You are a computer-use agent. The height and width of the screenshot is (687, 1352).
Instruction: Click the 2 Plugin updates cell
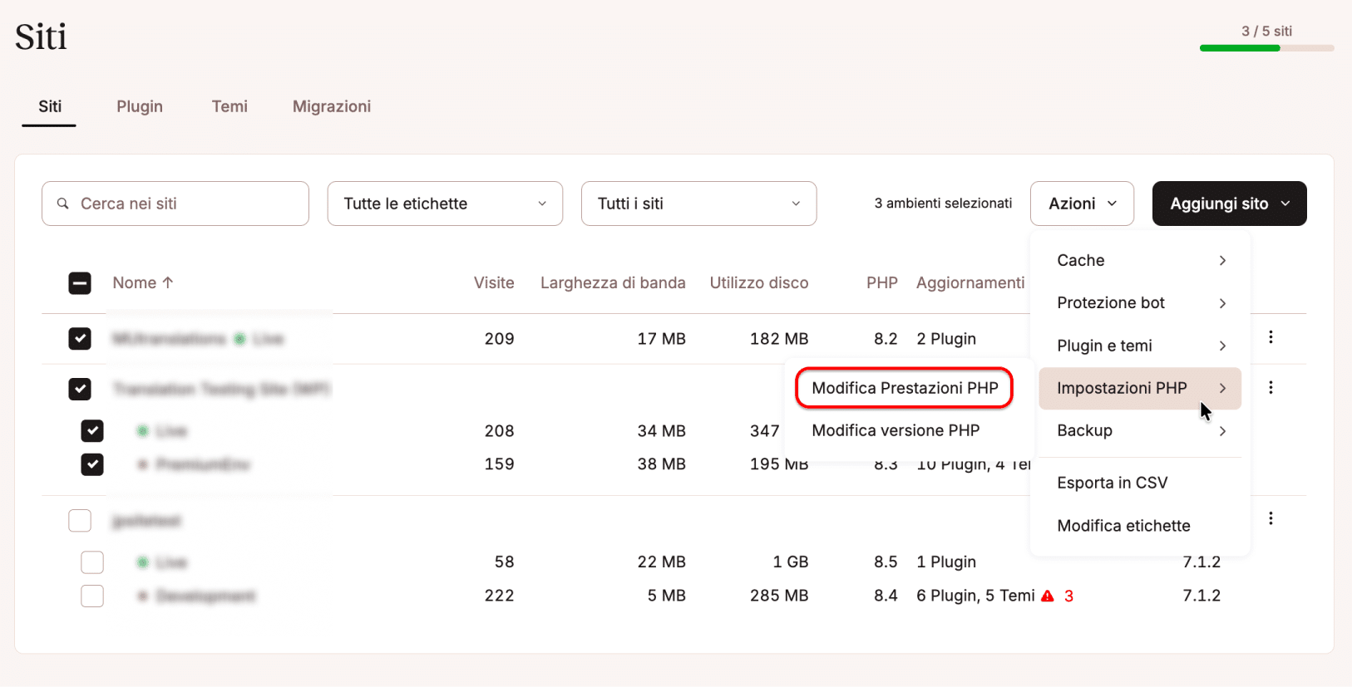[946, 339]
